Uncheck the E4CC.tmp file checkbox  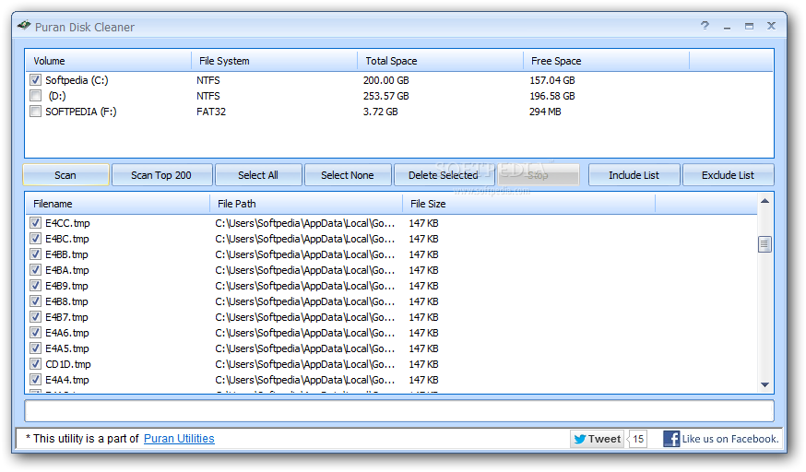coord(35,223)
